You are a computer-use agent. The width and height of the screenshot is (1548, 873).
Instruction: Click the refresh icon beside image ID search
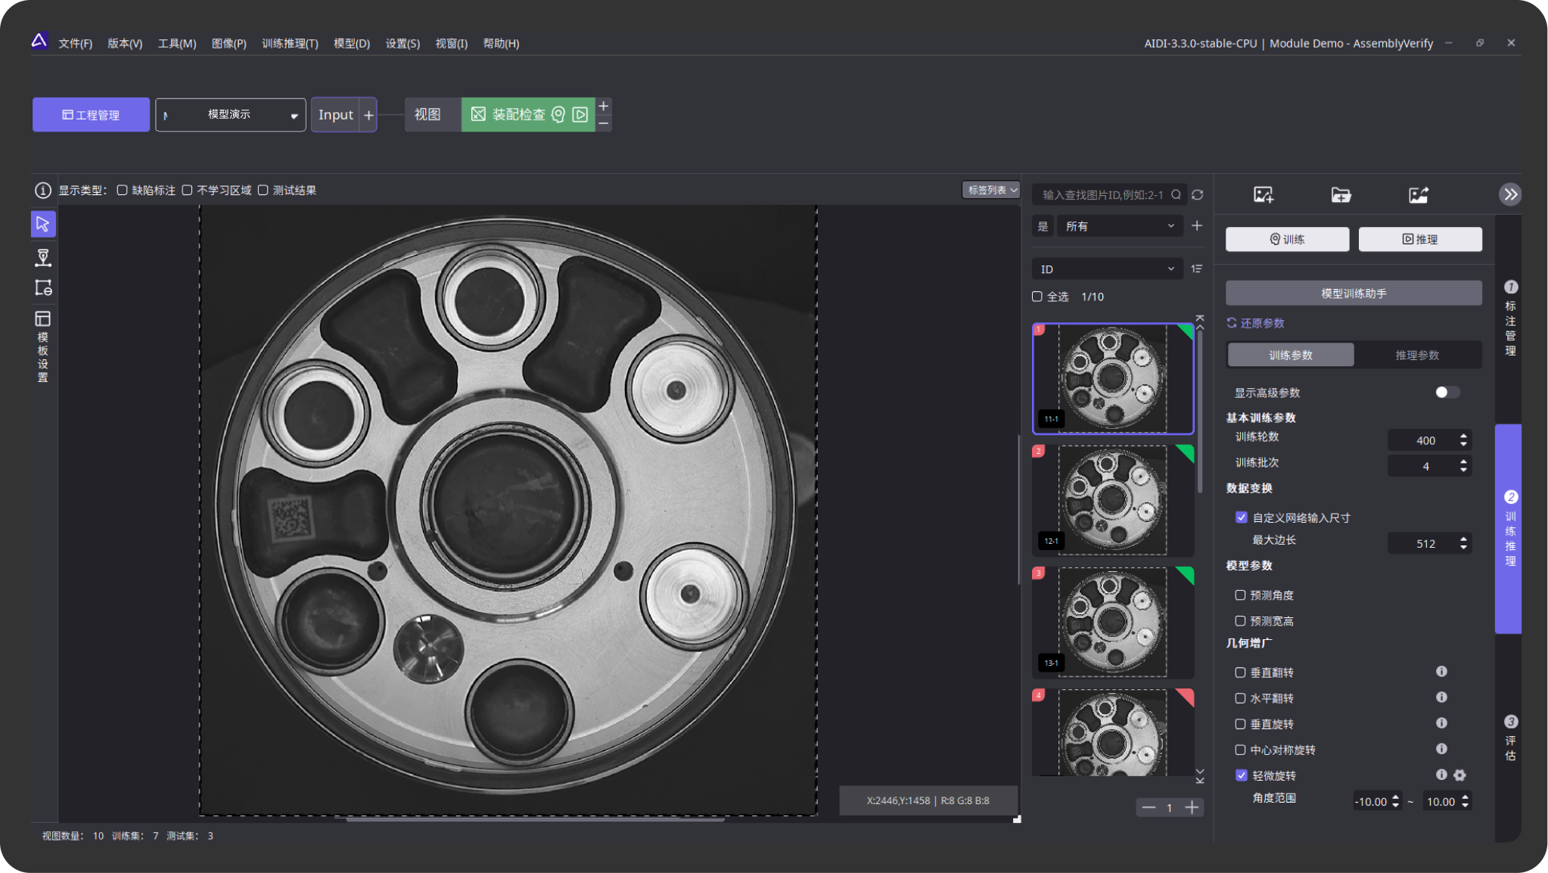coord(1197,195)
